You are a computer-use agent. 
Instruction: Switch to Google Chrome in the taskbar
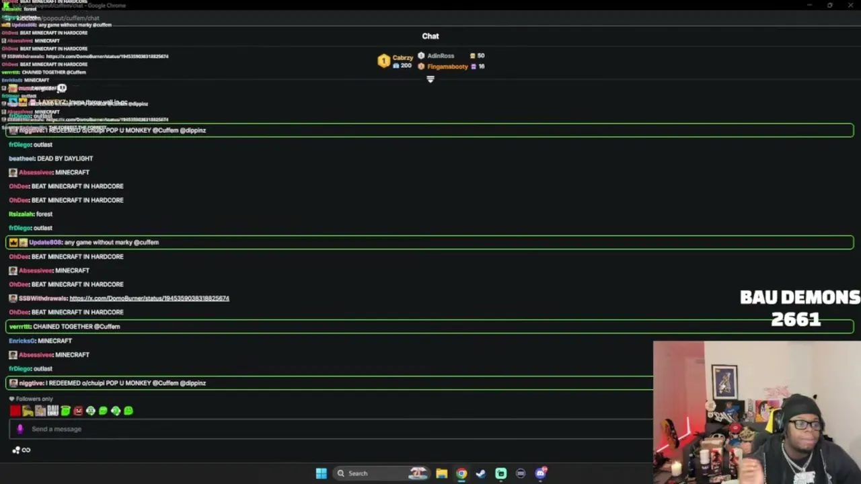pos(461,473)
